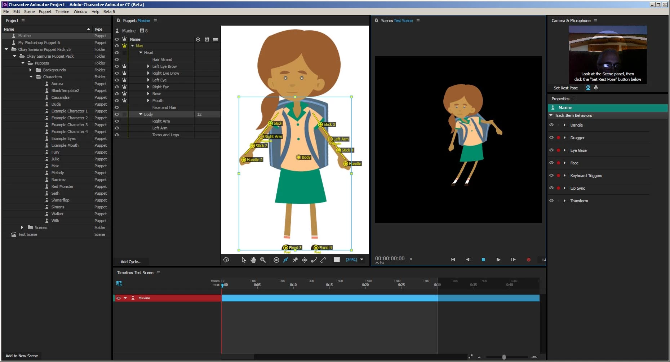This screenshot has height=362, width=670.
Task: Click the Add Cycle... button
Action: [x=131, y=262]
